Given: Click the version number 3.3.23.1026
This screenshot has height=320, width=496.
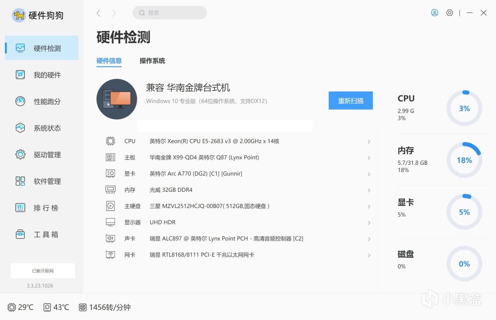Looking at the screenshot, I should (40, 286).
